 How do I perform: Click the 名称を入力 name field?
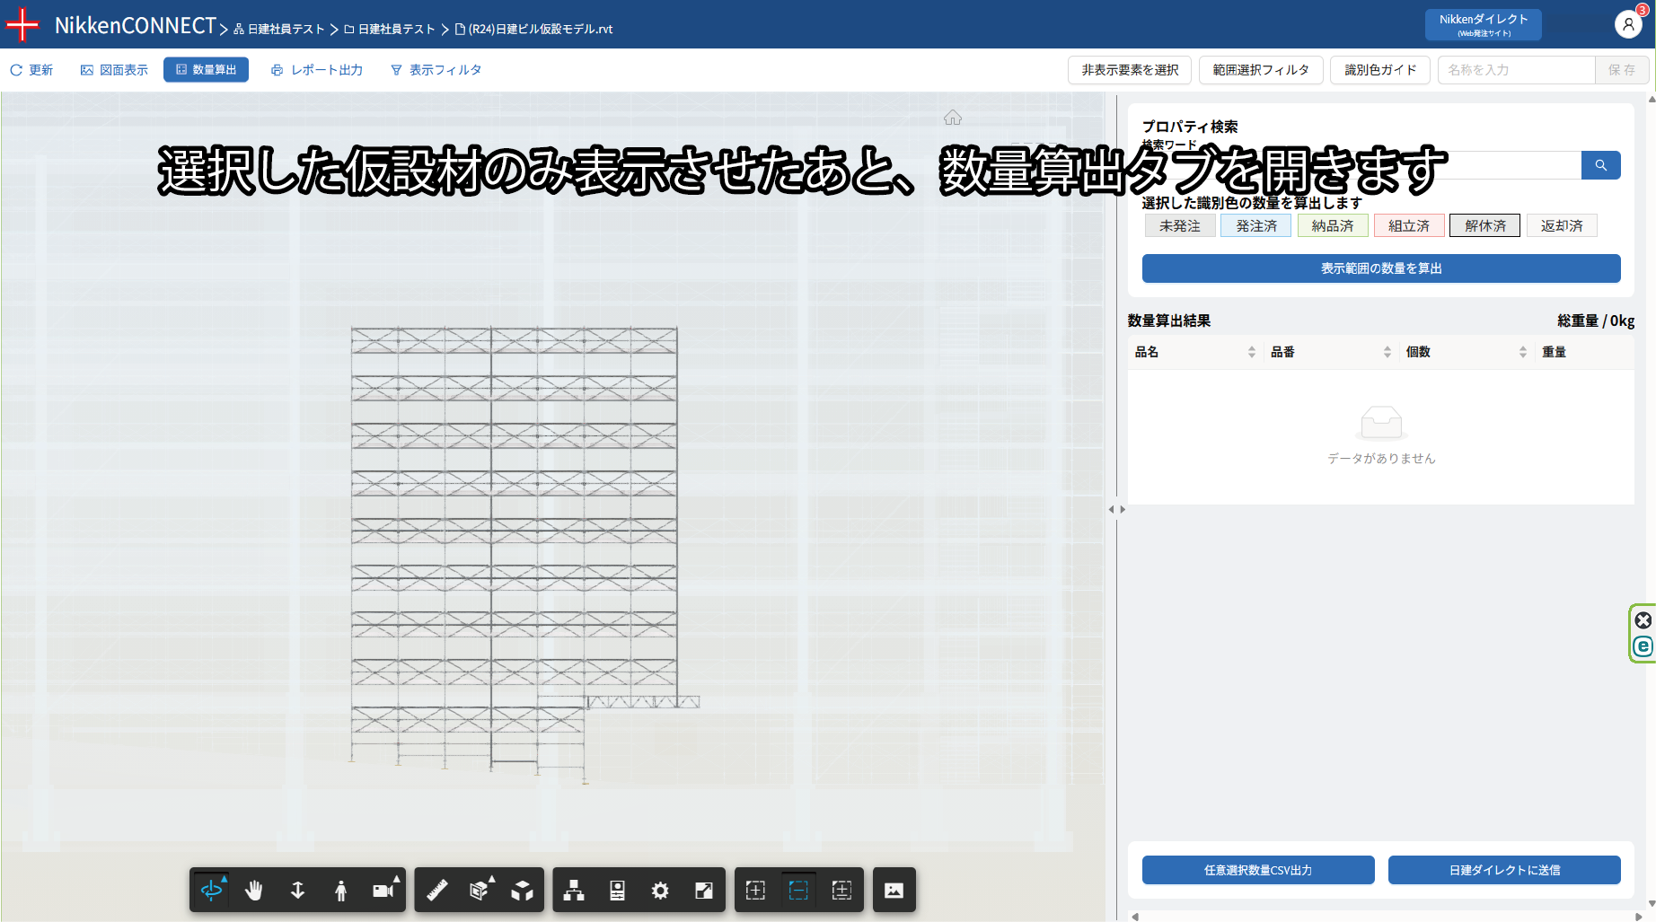(1516, 70)
